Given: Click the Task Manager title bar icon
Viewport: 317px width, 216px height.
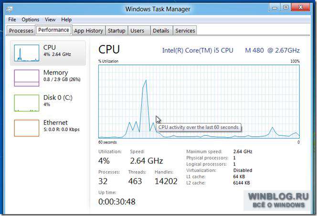Looking at the screenshot, I should (x=9, y=9).
